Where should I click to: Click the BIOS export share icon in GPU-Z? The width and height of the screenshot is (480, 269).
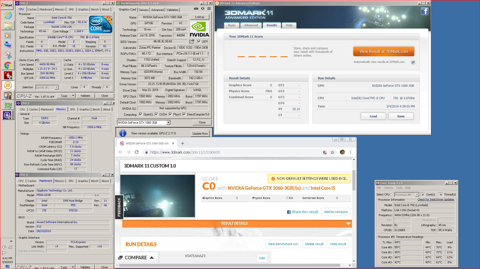[192, 41]
